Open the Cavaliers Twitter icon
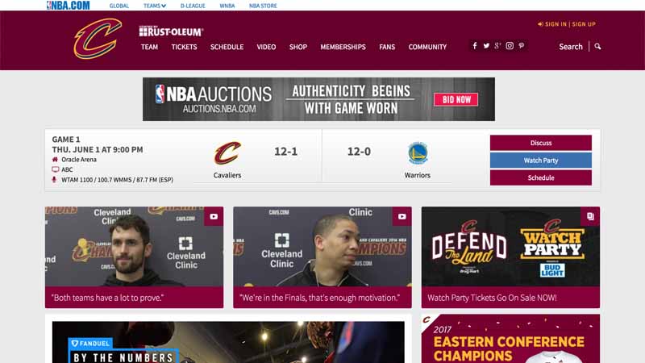The width and height of the screenshot is (645, 363). [x=486, y=46]
